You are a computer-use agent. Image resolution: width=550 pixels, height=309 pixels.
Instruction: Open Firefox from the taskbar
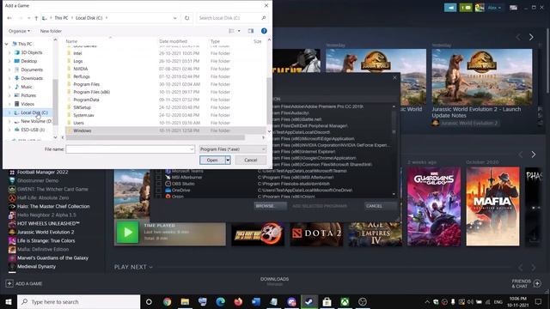point(238,301)
